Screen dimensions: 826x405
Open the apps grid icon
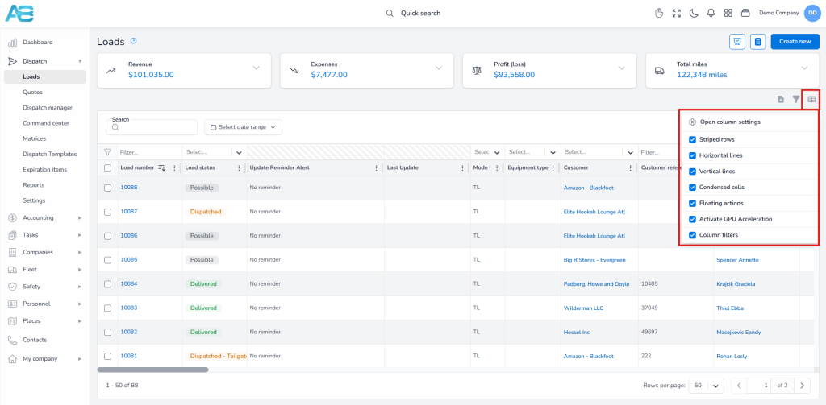[728, 13]
